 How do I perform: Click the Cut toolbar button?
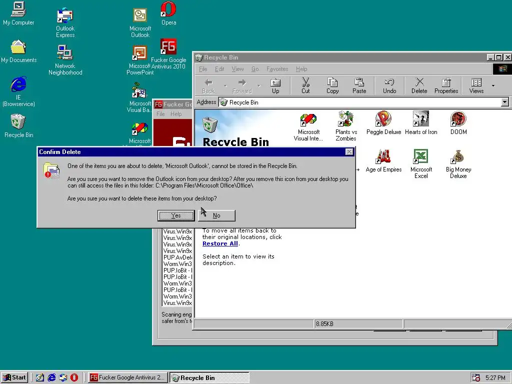point(305,86)
